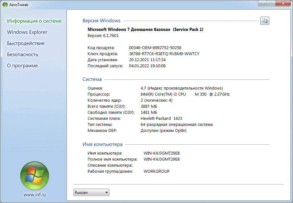293x203 pixels.
Task: Click product key 36T88-RT7C6-R38TQ-RV8M9-WWTCY
Action: click(x=164, y=54)
